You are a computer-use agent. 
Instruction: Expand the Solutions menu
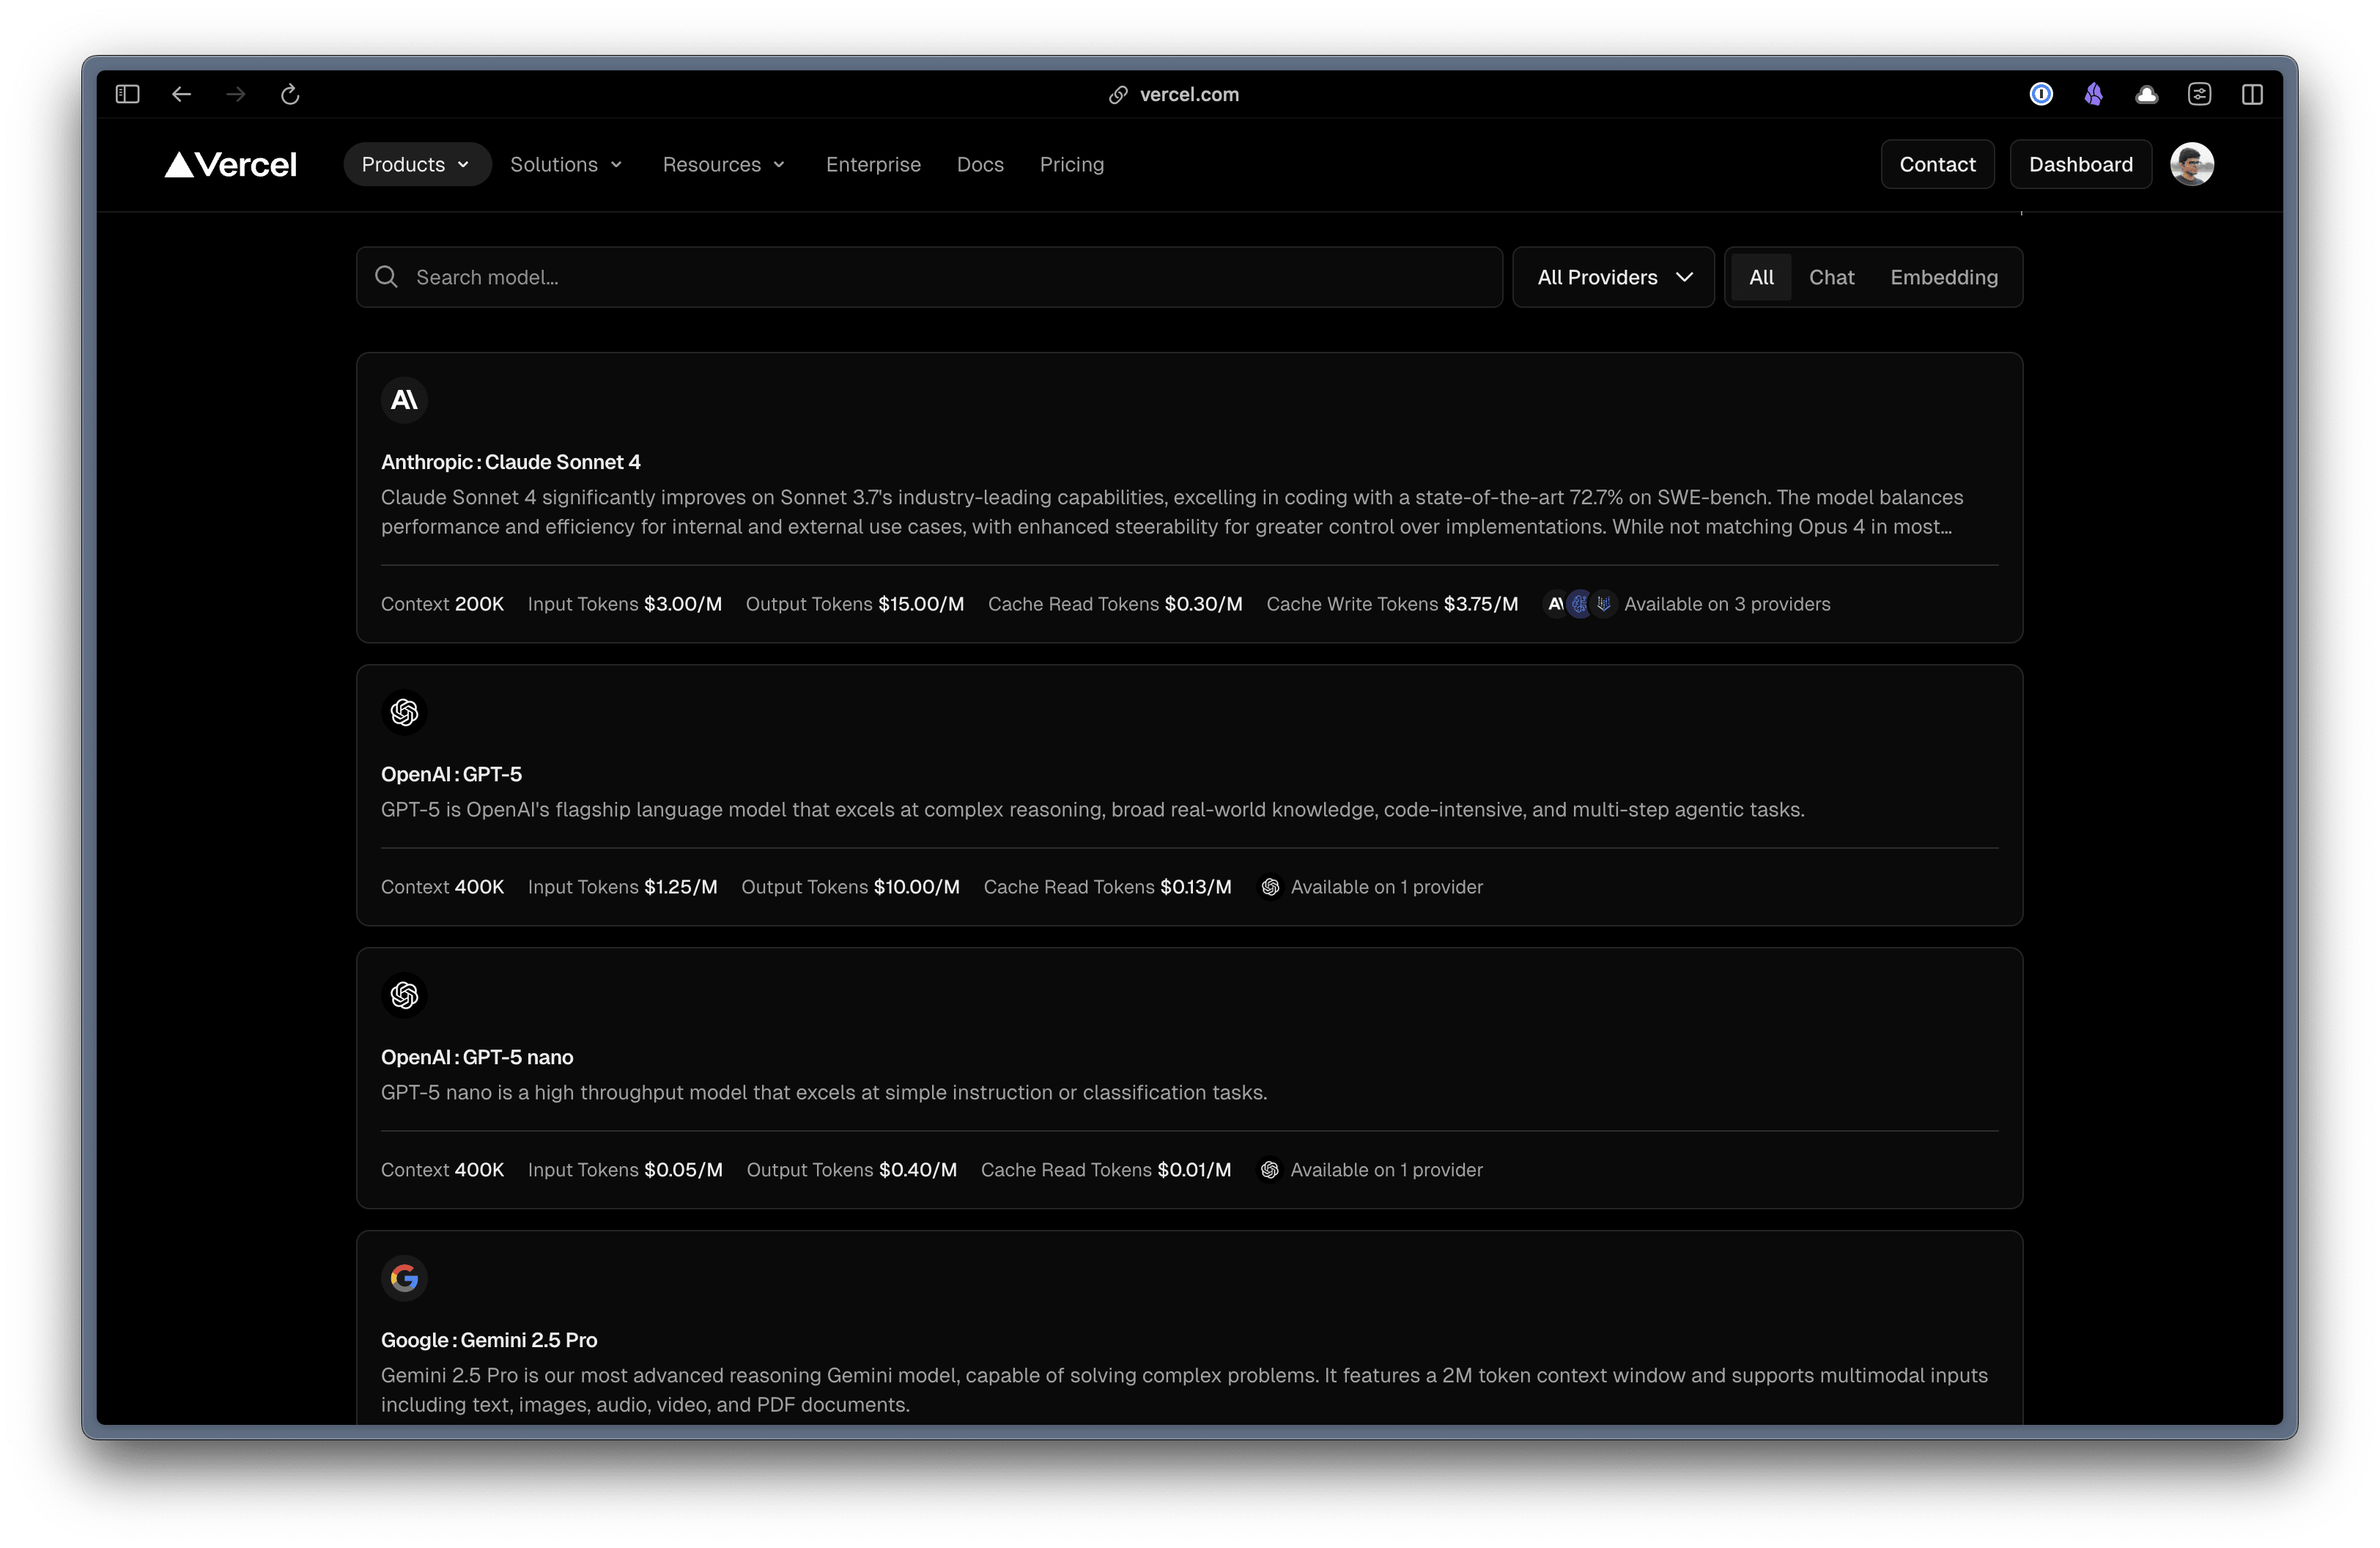(x=567, y=164)
